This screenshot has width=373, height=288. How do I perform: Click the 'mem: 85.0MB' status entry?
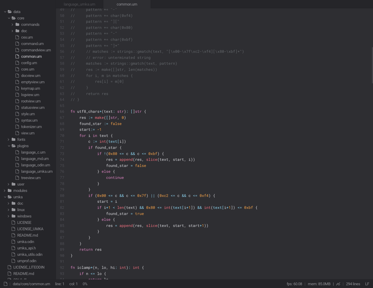pos(319,284)
